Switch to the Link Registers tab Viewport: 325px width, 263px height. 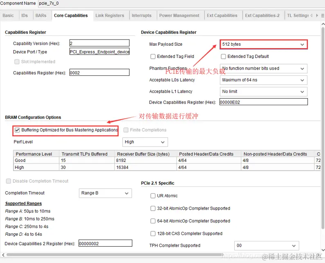tap(110, 15)
